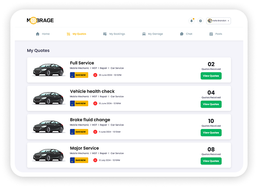This screenshot has width=258, height=188.
Task: Click the Mobrage logo
Action: tap(40, 20)
